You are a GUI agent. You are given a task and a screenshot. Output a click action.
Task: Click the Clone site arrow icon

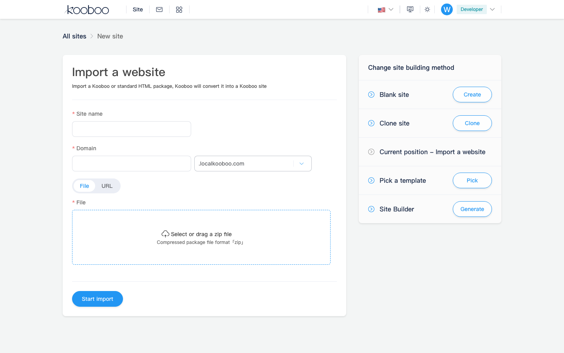point(371,123)
